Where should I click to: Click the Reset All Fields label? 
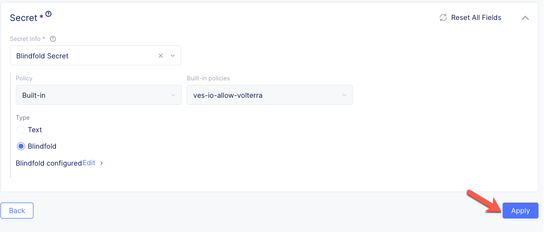pyautogui.click(x=476, y=17)
